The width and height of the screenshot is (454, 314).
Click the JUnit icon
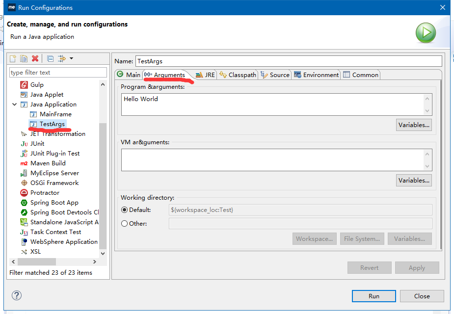[25, 144]
